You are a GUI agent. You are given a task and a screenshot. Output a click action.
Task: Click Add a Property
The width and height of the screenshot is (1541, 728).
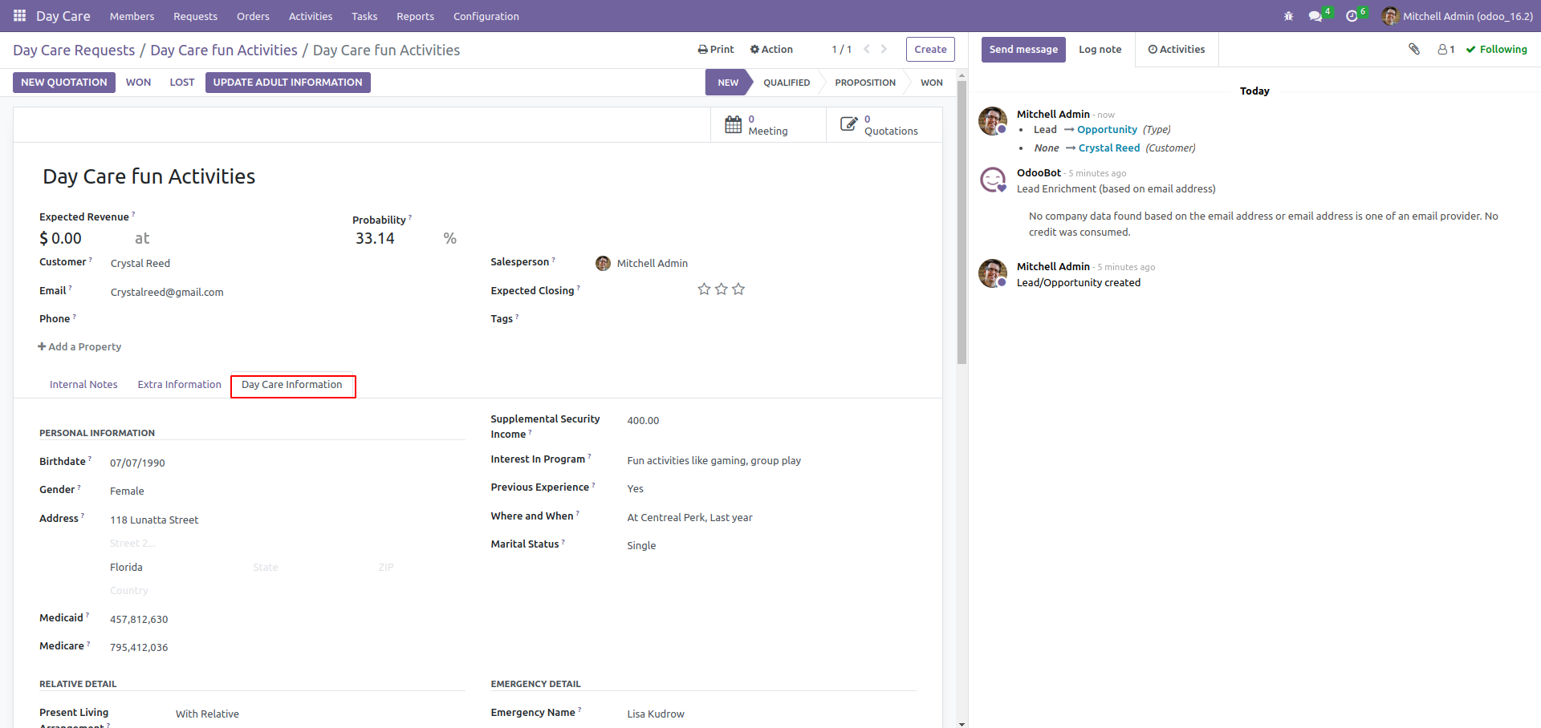point(79,346)
